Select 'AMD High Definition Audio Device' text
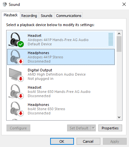This screenshot has width=129, height=147. point(57,74)
